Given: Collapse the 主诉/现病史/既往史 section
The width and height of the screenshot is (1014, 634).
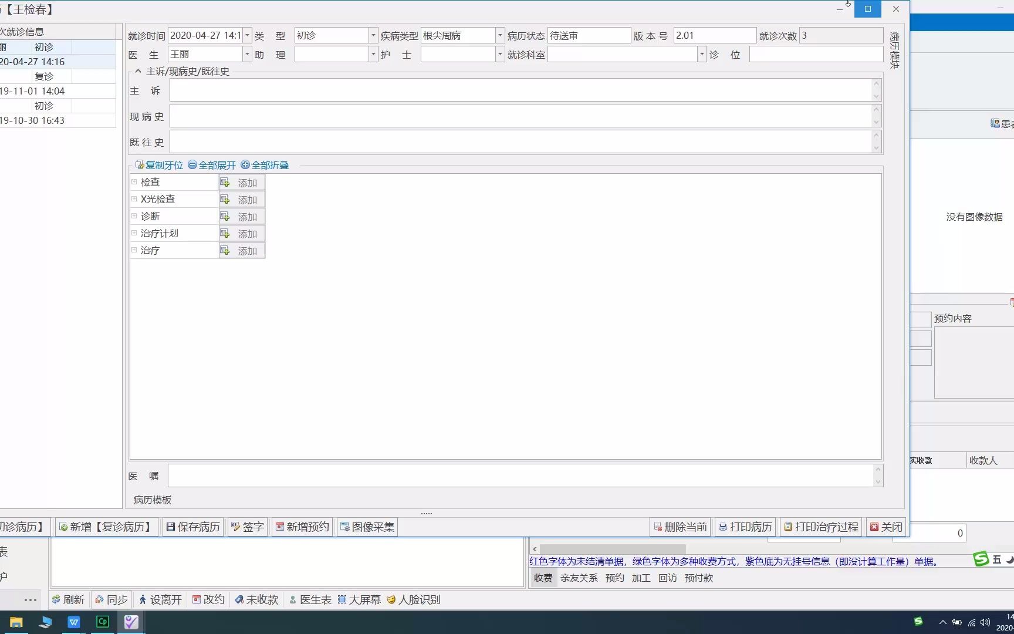Looking at the screenshot, I should click(137, 71).
